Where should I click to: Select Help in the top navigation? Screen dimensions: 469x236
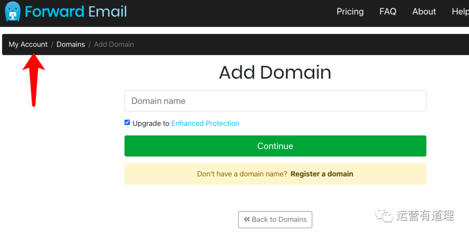coord(460,12)
